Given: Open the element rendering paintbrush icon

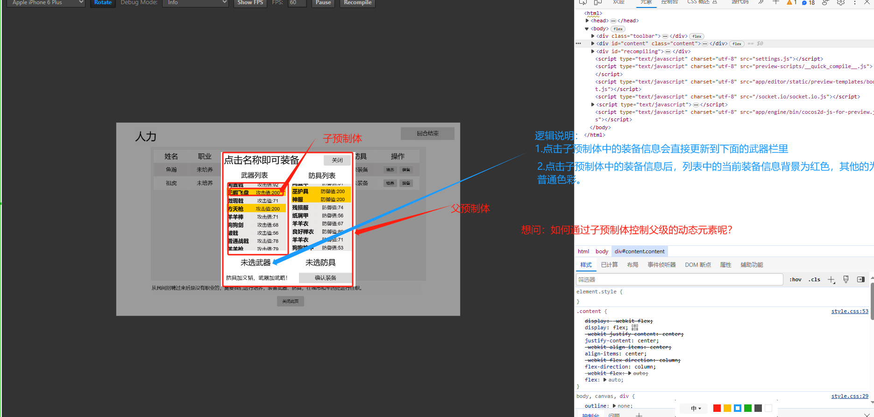Looking at the screenshot, I should pos(846,279).
